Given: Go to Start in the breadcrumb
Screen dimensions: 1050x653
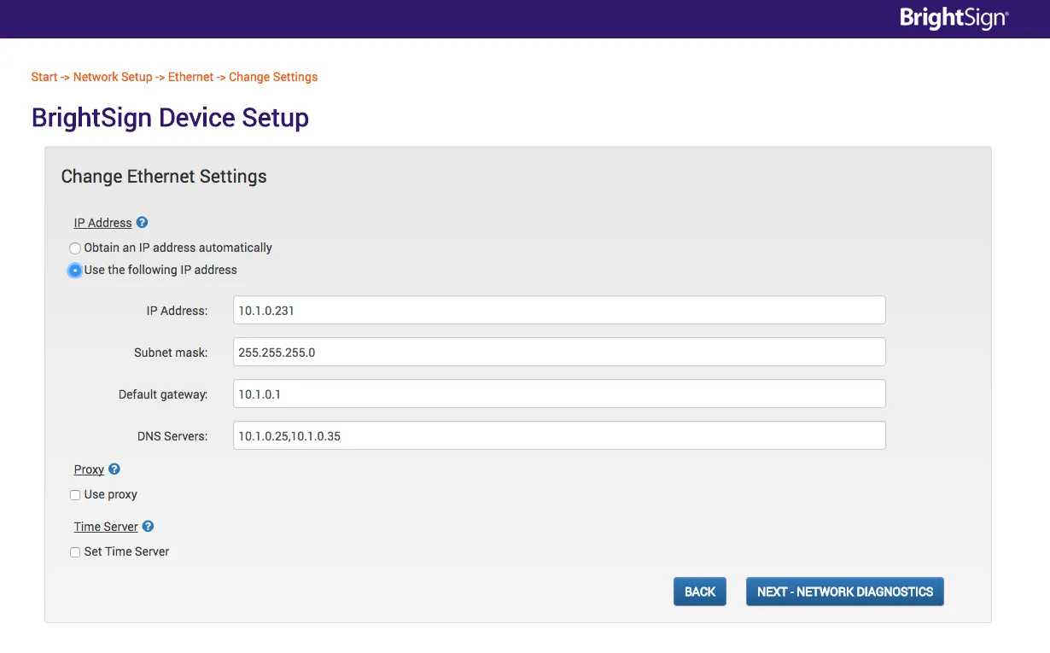Looking at the screenshot, I should pos(44,77).
